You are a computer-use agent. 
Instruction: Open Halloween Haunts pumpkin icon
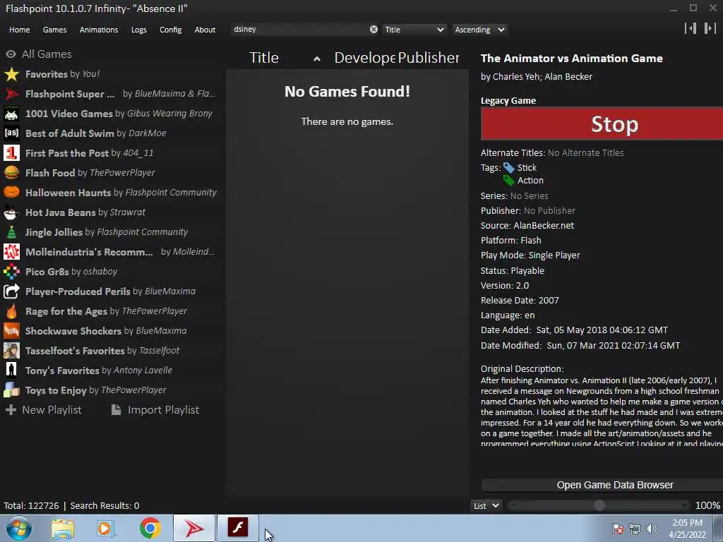click(x=11, y=193)
